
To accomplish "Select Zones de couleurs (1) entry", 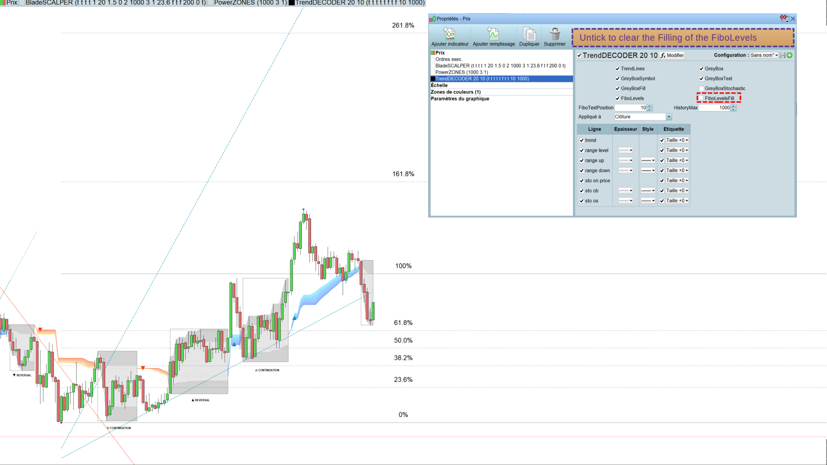I will (x=455, y=92).
